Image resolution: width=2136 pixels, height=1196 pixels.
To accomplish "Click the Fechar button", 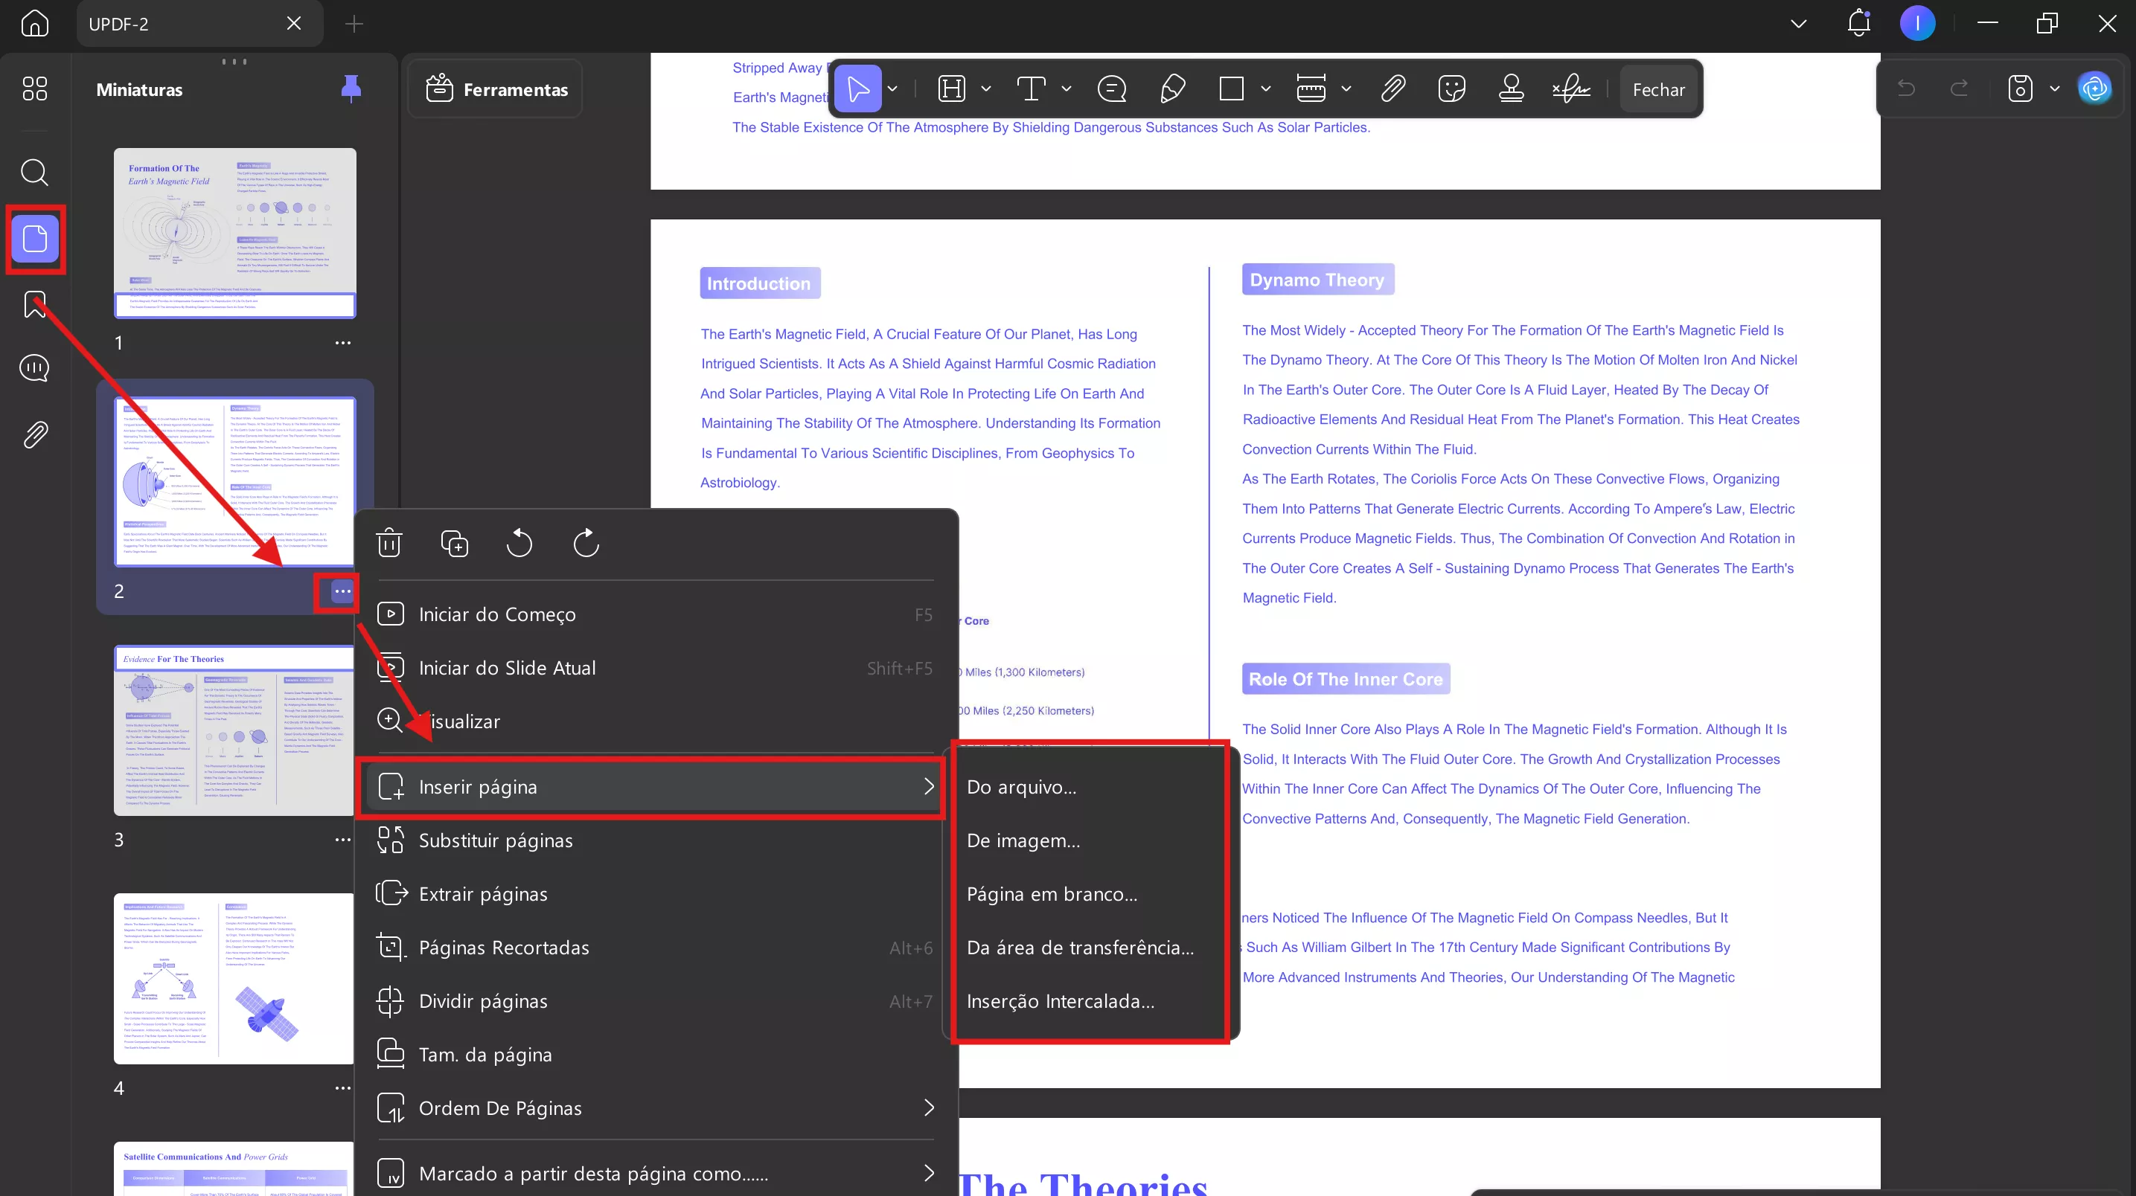I will click(x=1658, y=89).
